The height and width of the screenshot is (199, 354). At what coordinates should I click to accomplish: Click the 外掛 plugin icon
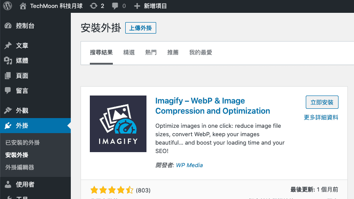pos(8,126)
